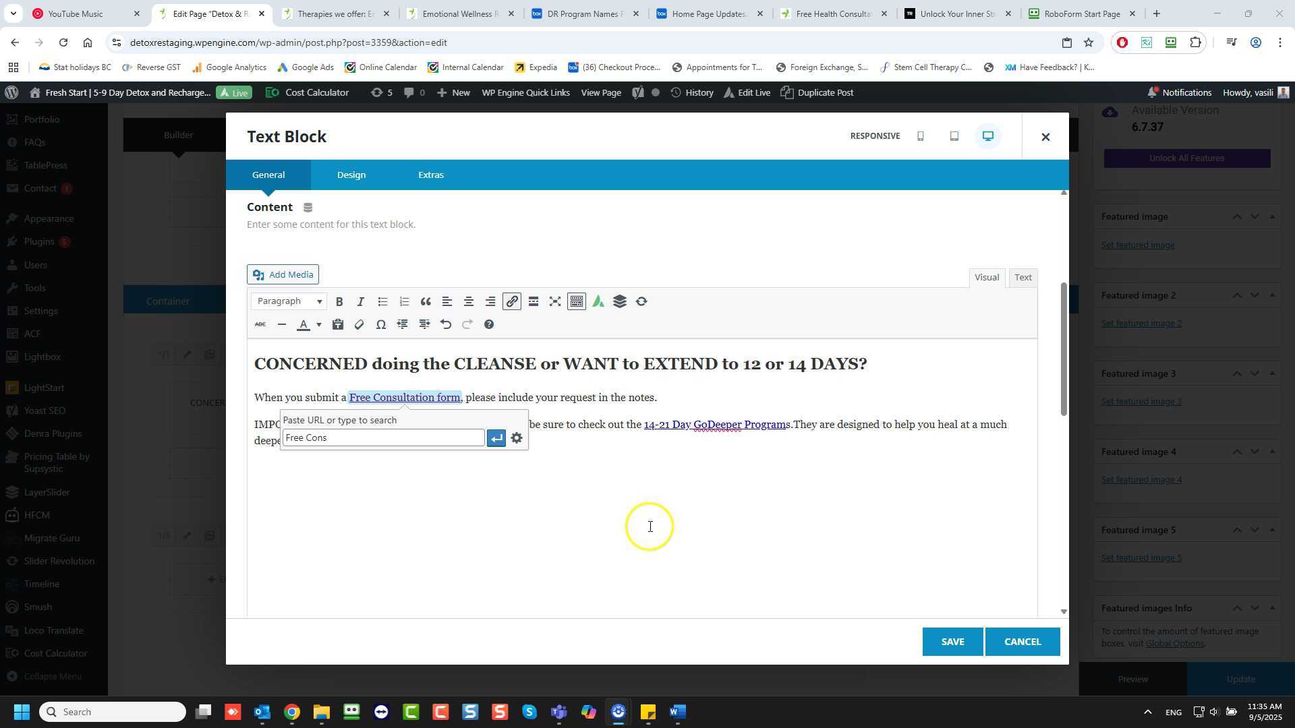Switch to the Design tab
The width and height of the screenshot is (1295, 728).
coord(351,175)
